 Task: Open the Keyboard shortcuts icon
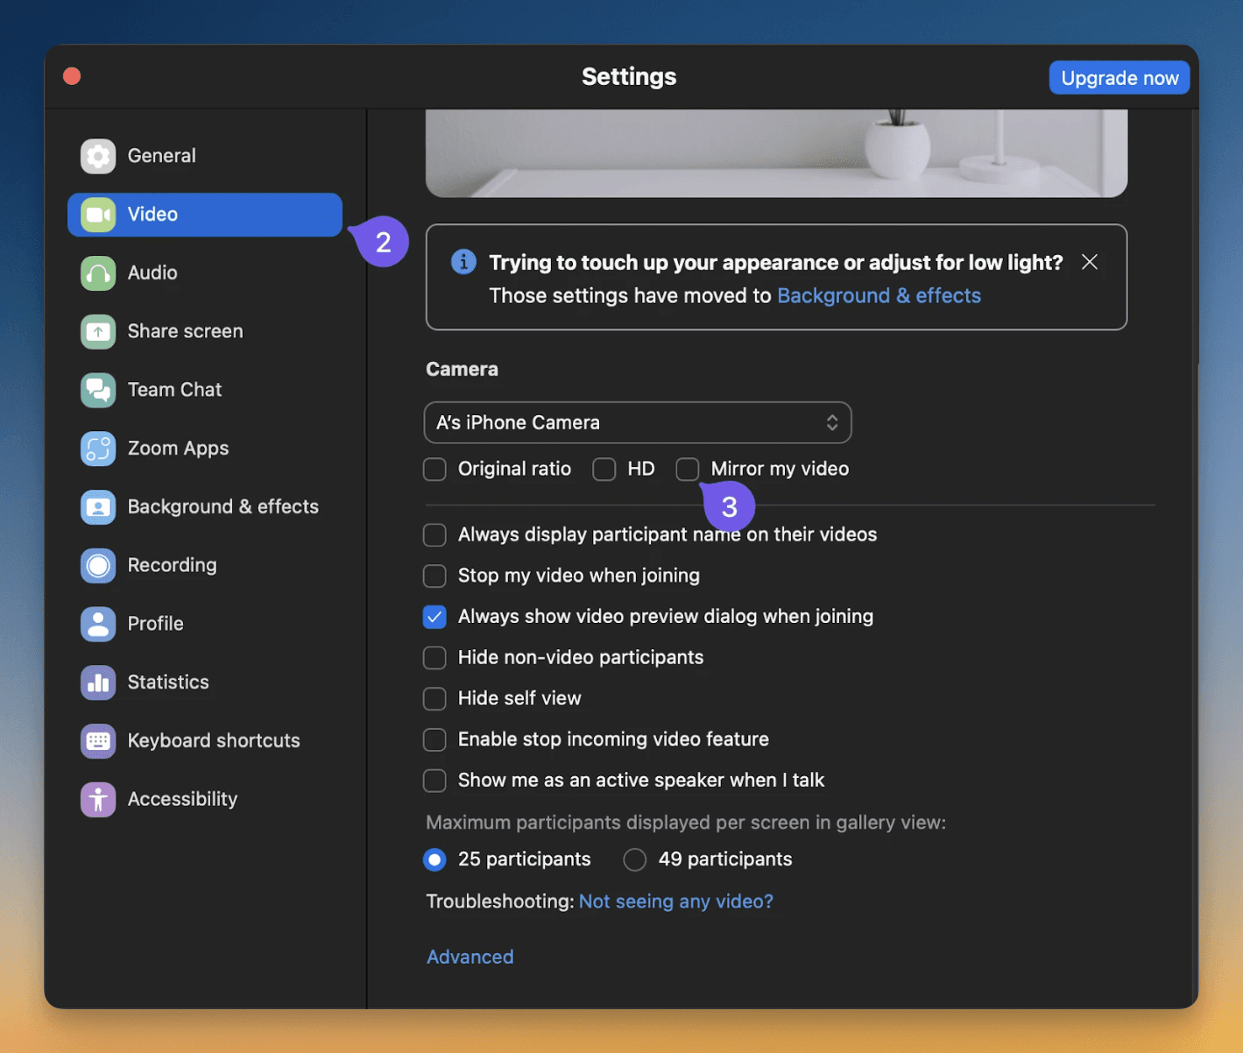pos(98,741)
